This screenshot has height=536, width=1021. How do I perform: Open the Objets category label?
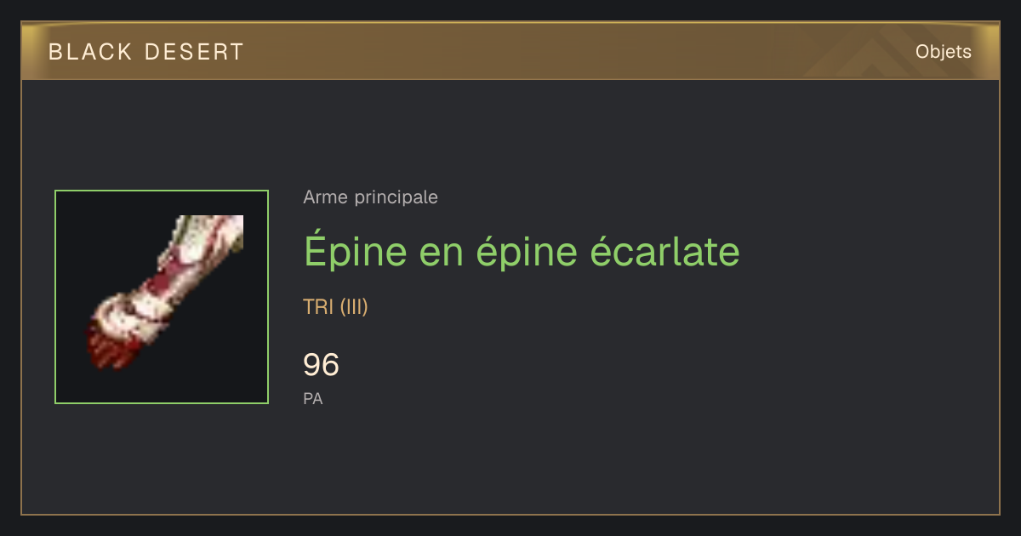pos(943,52)
